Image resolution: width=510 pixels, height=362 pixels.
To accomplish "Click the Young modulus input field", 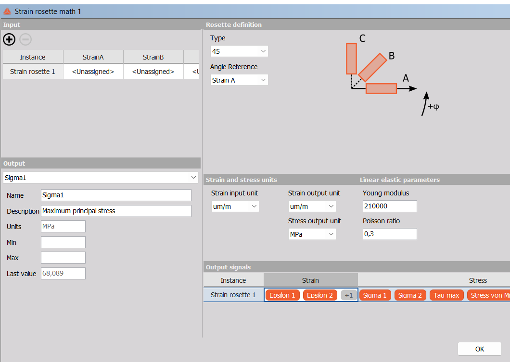I will [x=390, y=206].
